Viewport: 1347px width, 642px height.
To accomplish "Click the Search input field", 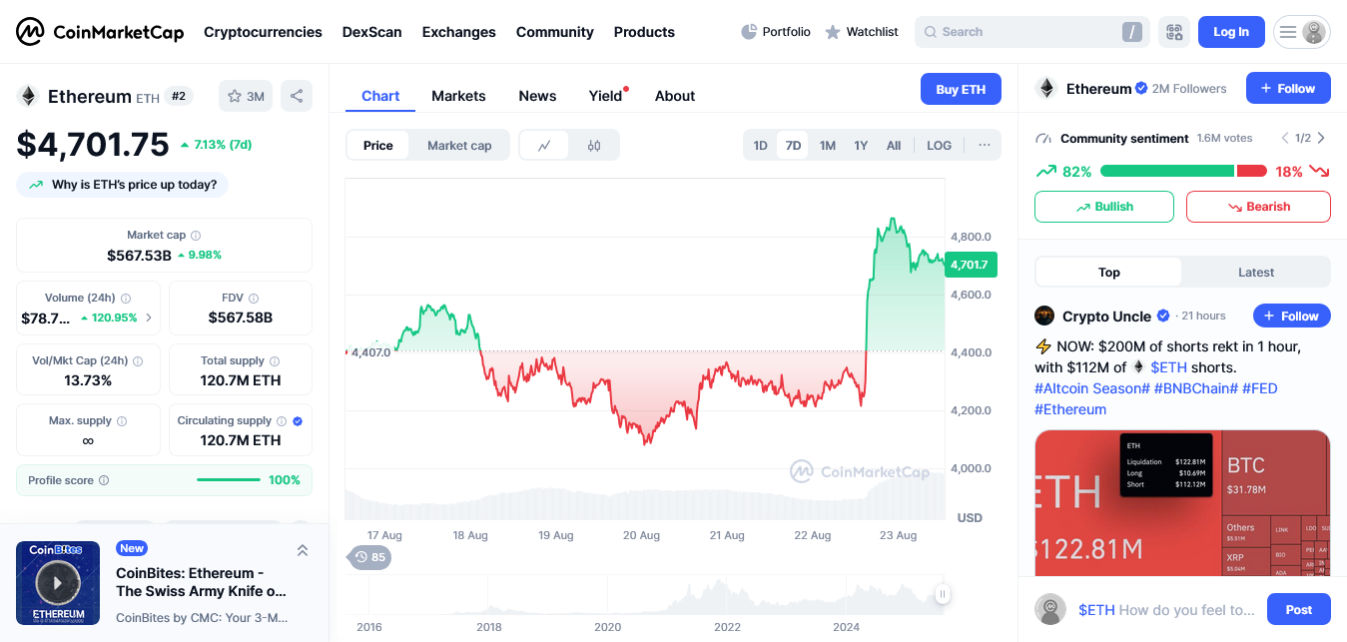I will (1031, 32).
